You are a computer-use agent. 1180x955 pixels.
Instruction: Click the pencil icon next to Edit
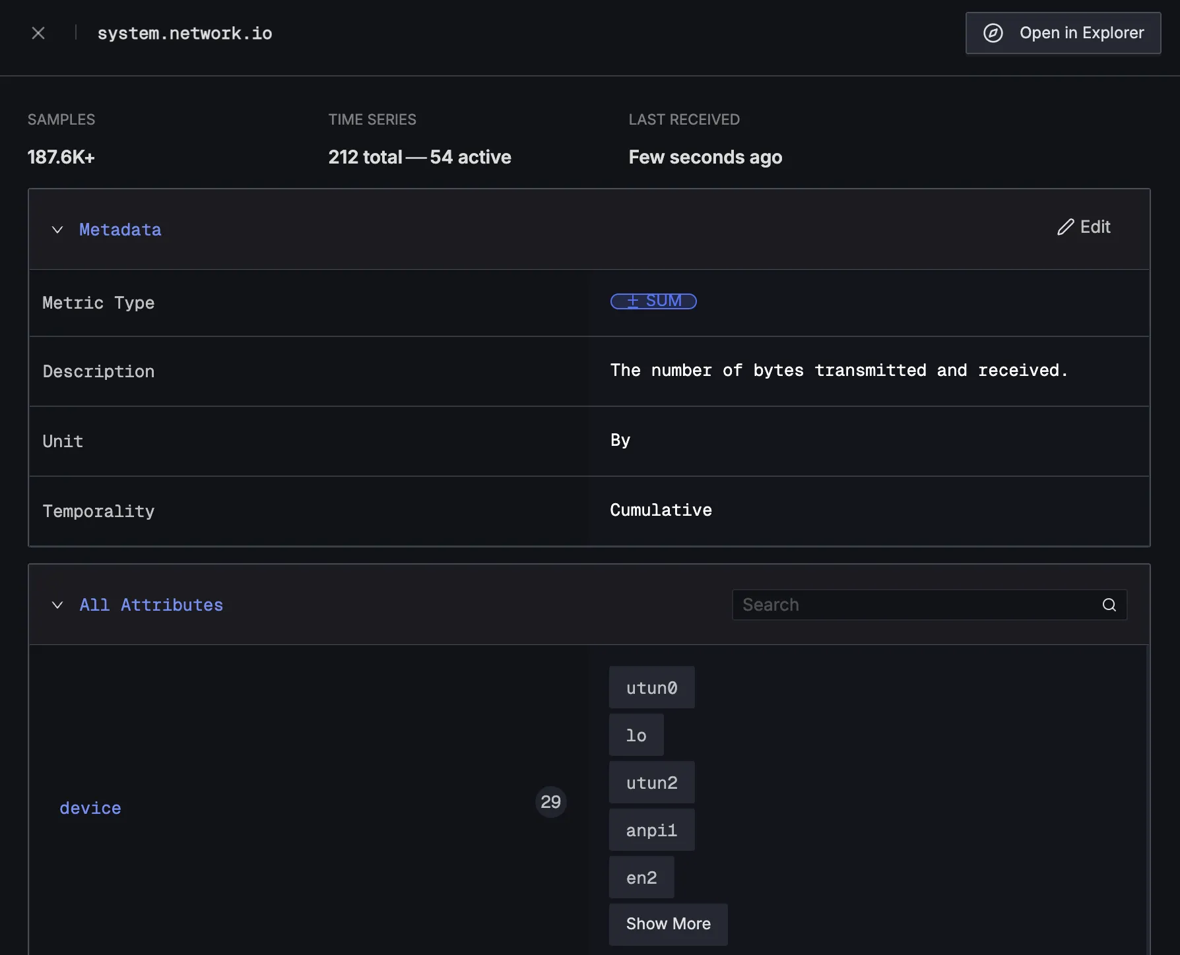coord(1065,227)
